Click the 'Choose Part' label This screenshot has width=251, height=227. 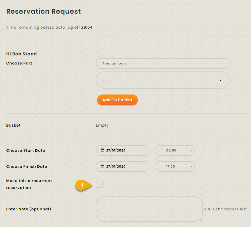click(x=19, y=63)
